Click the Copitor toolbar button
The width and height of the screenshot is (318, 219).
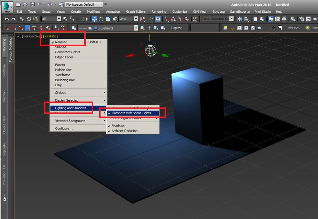[176, 28]
